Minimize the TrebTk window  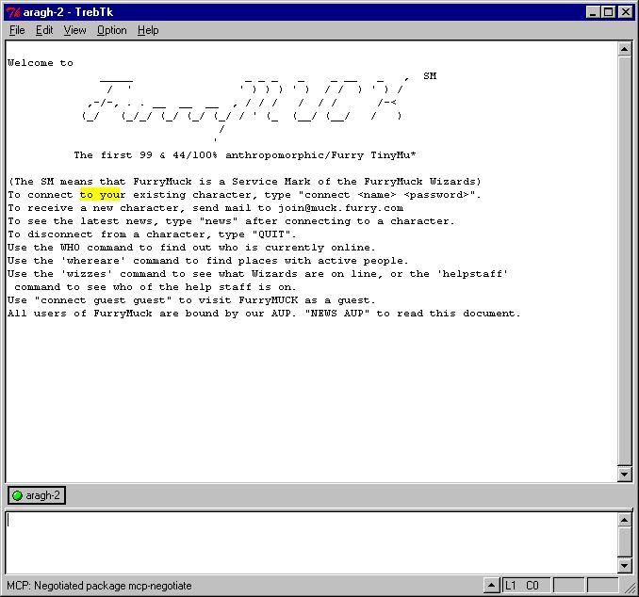pyautogui.click(x=593, y=12)
